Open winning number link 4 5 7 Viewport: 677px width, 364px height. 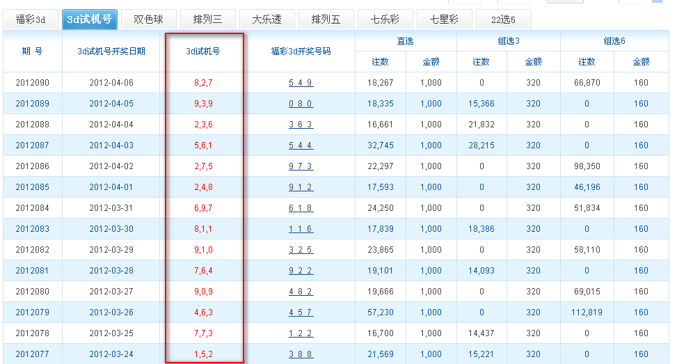(301, 312)
